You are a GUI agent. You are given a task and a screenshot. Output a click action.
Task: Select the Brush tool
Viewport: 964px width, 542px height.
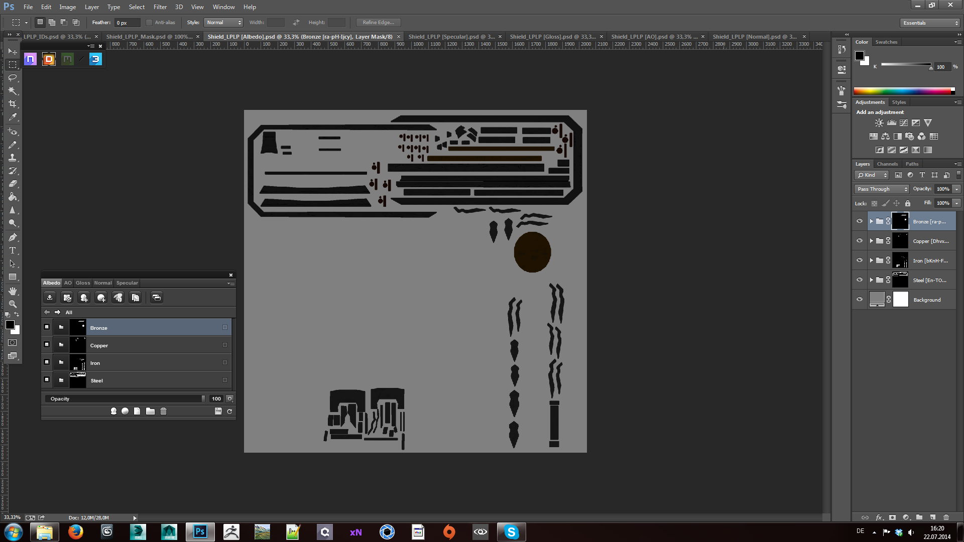pyautogui.click(x=13, y=145)
